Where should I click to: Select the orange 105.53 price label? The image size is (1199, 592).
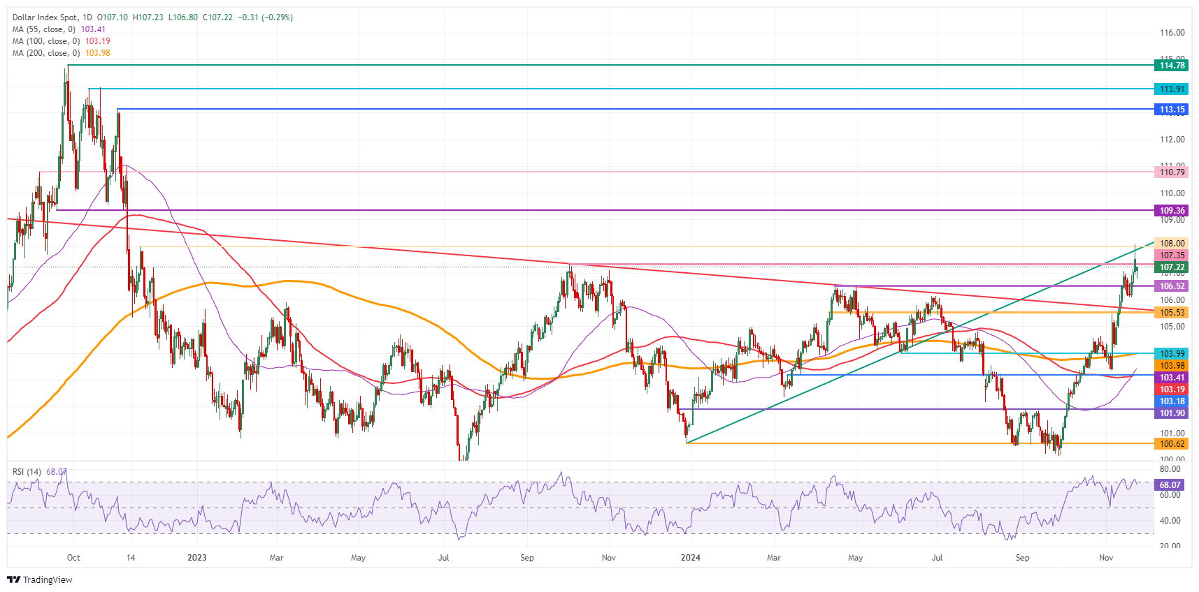tap(1172, 313)
